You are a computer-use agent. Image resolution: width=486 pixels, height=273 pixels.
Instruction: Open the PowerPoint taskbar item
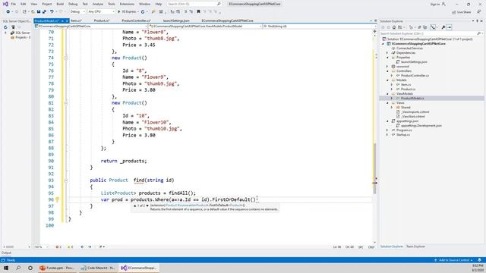pyautogui.click(x=58, y=268)
